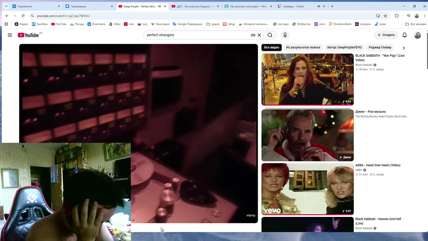Open the ABBA channel link
Image resolution: width=428 pixels, height=241 pixels.
click(x=359, y=170)
